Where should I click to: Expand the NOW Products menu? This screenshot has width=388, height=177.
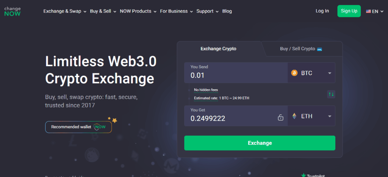click(138, 11)
